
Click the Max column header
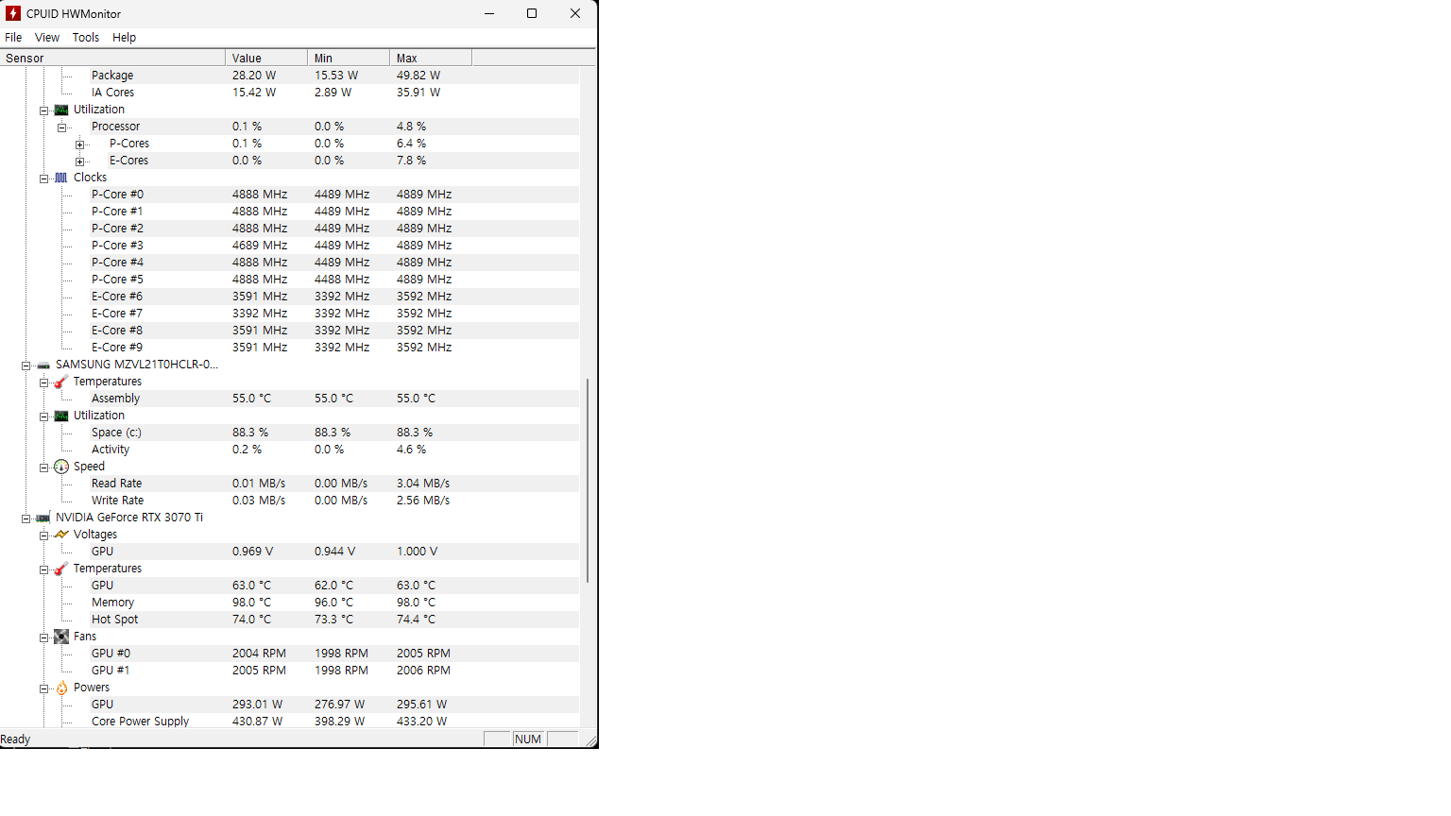431,58
